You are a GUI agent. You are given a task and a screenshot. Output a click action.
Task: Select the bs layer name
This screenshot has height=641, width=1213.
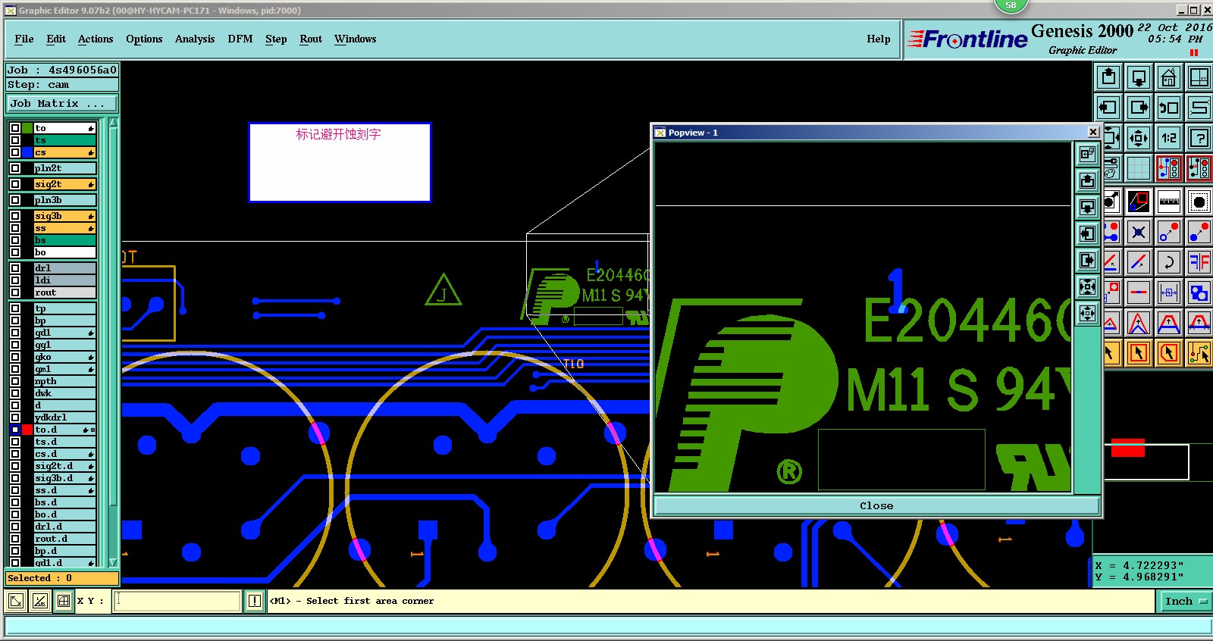65,240
